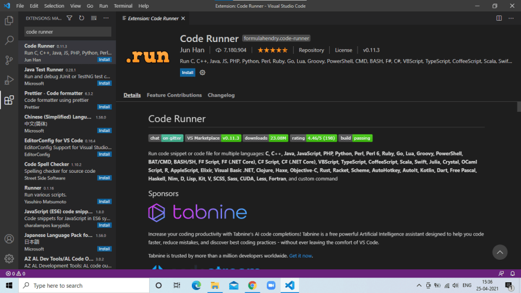The height and width of the screenshot is (293, 521).
Task: Click the downloads 23.08M badge
Action: click(x=265, y=138)
